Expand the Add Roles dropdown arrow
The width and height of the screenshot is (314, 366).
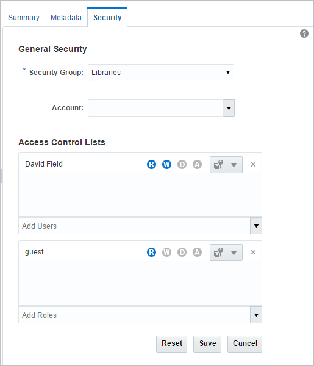point(256,315)
